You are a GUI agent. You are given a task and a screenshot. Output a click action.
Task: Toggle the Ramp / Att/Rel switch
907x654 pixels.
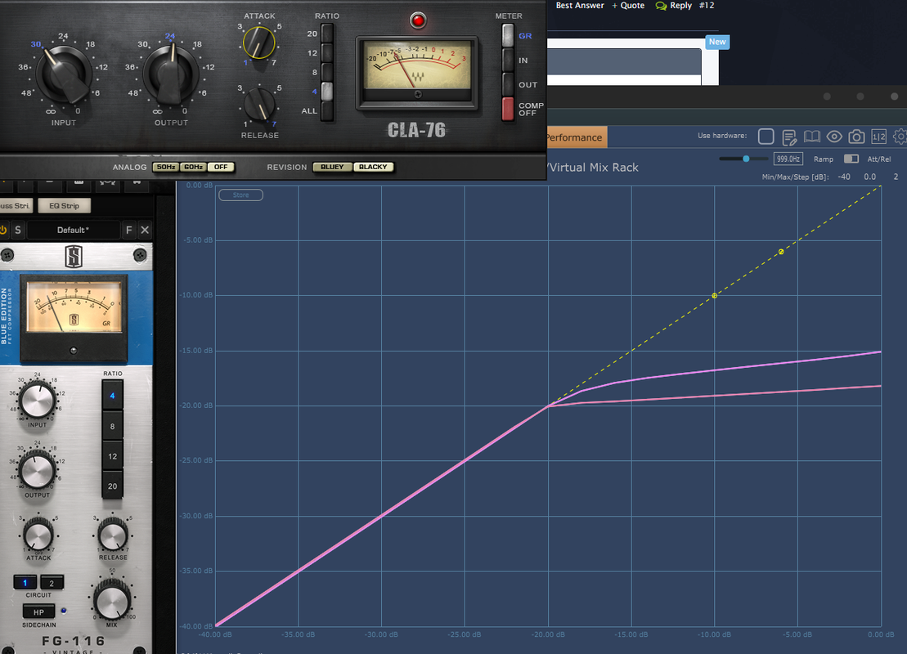pos(851,159)
